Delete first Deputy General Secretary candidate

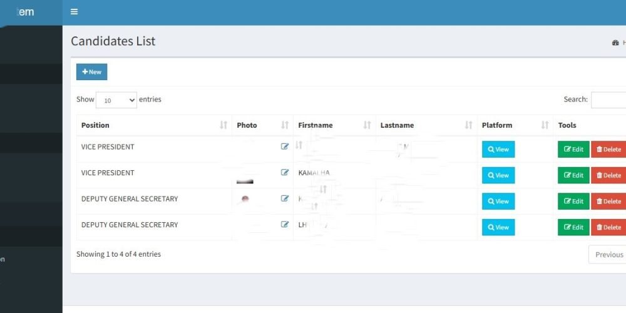[x=608, y=202]
